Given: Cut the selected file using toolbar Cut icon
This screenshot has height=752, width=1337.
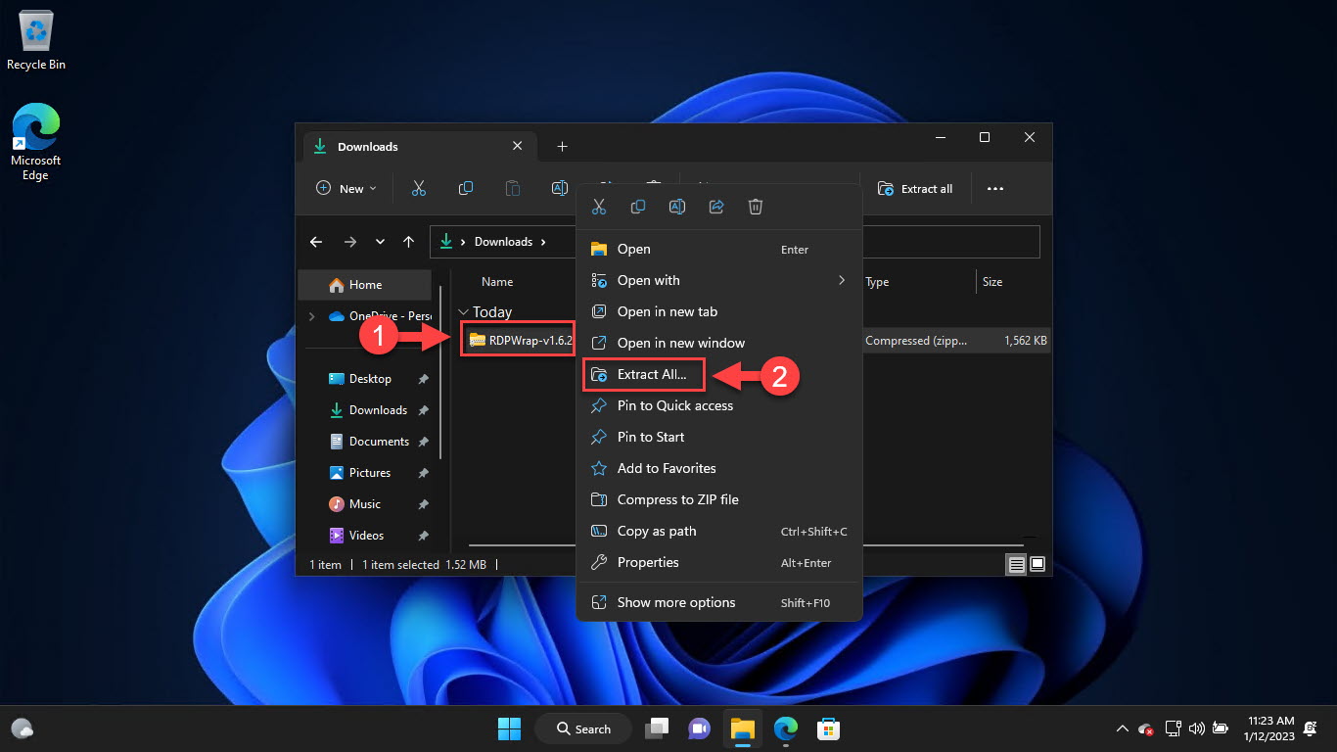Looking at the screenshot, I should point(418,188).
